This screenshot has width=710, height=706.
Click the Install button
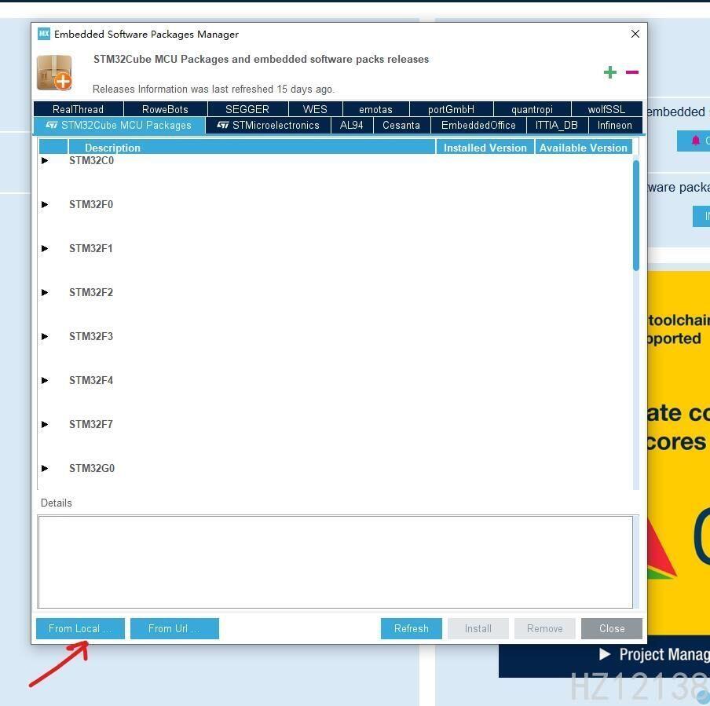(x=478, y=628)
